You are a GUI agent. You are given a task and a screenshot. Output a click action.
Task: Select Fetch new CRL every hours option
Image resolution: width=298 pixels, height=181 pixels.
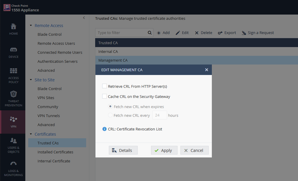(110, 115)
